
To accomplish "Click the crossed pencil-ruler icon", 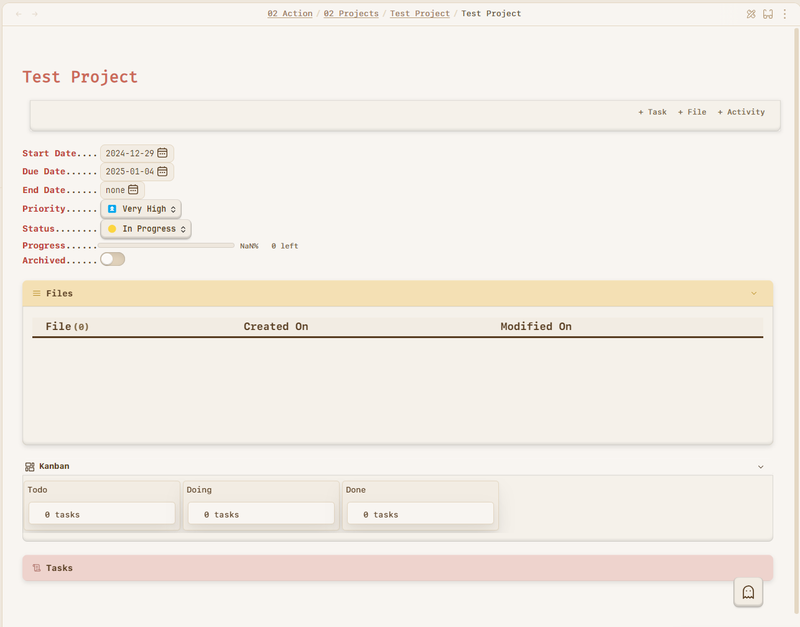I will (x=751, y=14).
